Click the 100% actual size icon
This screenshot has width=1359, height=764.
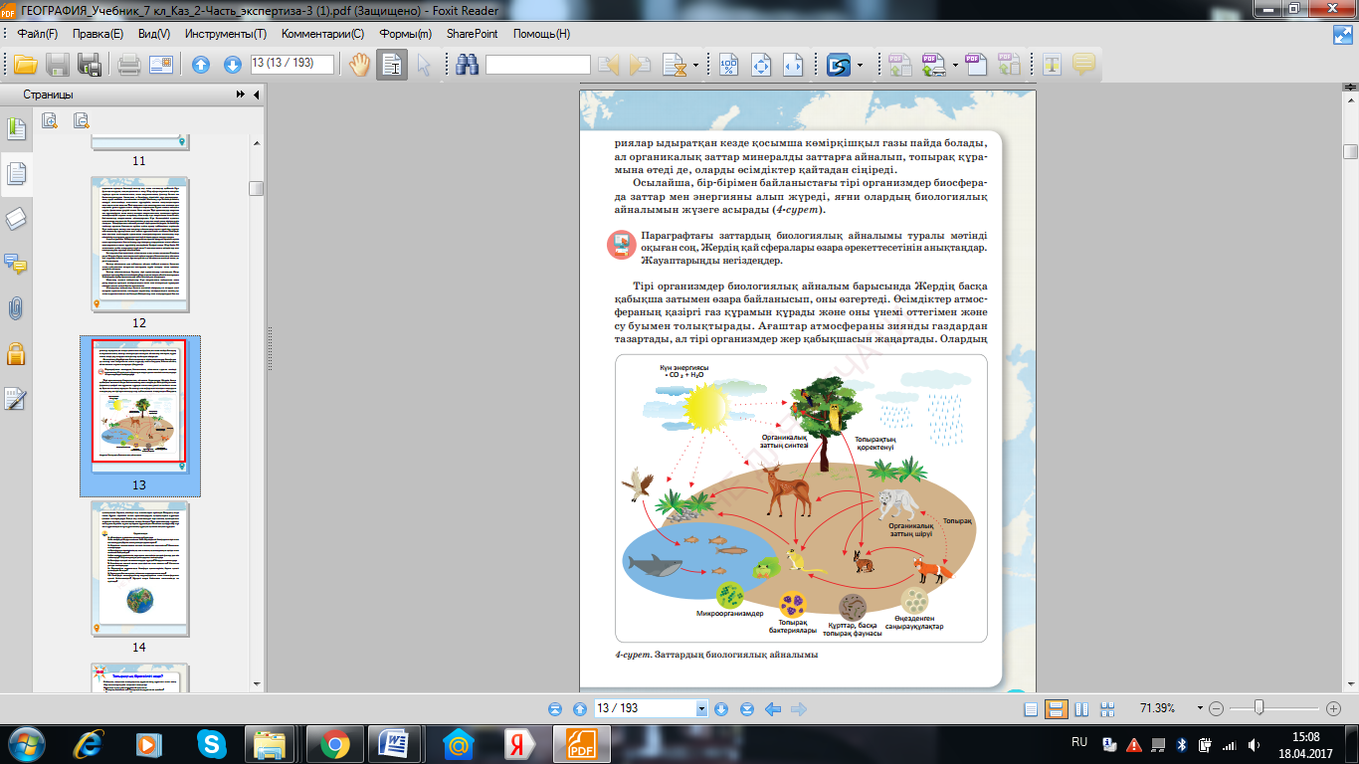click(x=729, y=65)
